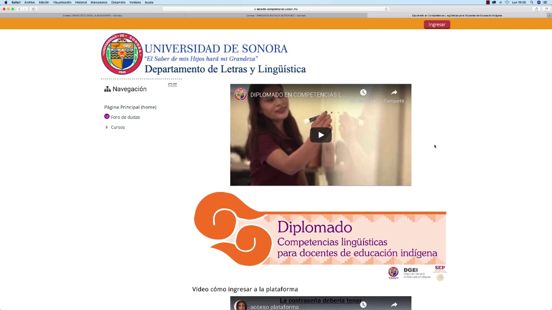Show all tabs with the tab overview icon

pos(546,9)
